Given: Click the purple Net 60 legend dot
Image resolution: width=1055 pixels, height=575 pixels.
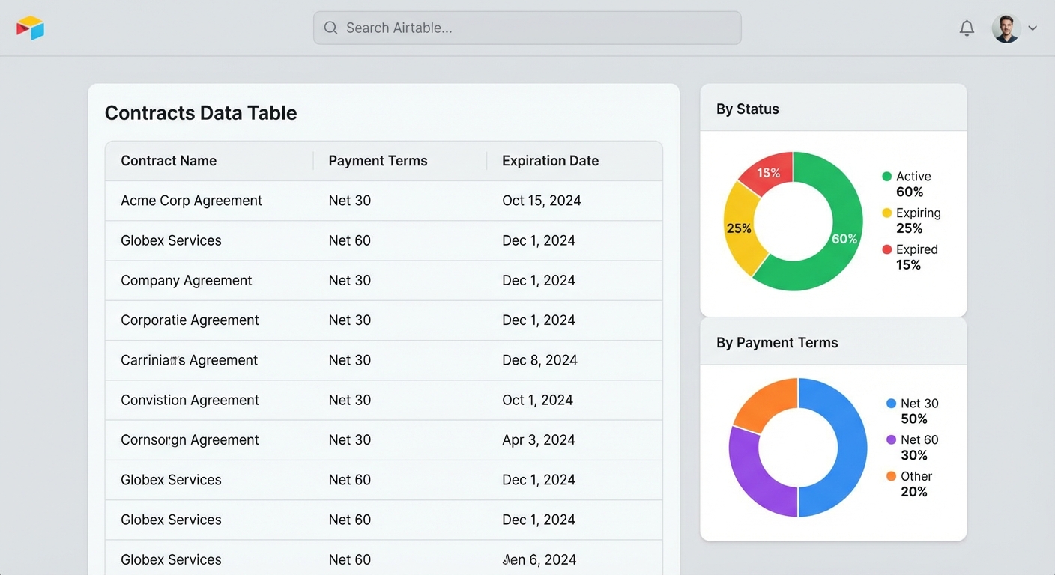Looking at the screenshot, I should click(891, 439).
